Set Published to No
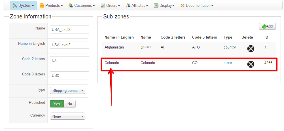 coord(70,104)
